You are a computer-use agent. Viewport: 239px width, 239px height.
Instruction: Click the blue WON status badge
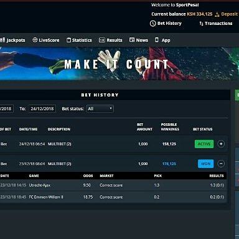tap(205, 164)
